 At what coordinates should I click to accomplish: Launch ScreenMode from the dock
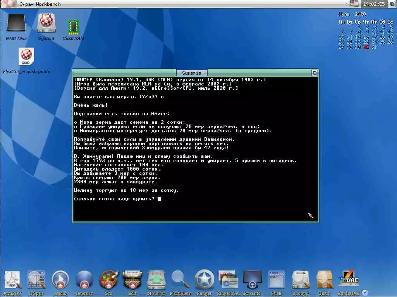click(252, 280)
